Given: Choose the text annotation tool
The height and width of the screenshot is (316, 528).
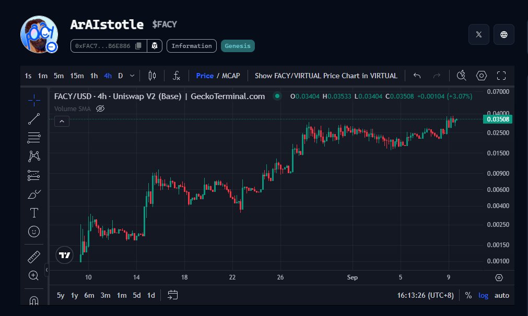Looking at the screenshot, I should click(x=34, y=213).
